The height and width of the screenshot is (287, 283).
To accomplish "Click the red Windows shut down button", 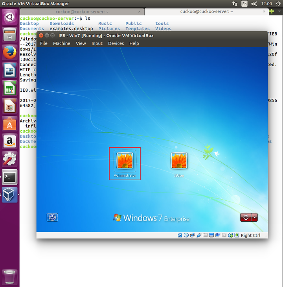I will (x=246, y=217).
